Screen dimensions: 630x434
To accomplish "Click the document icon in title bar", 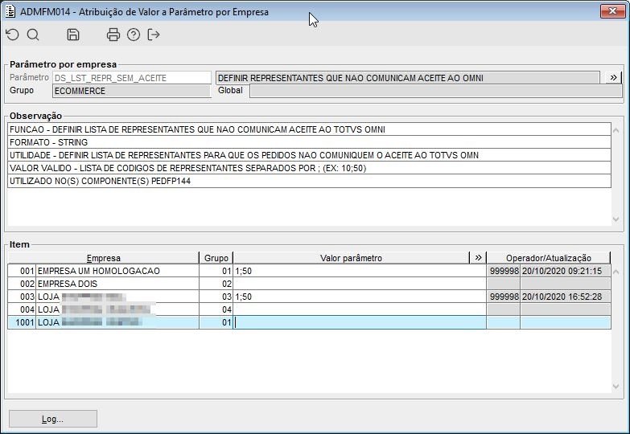I will click(10, 11).
